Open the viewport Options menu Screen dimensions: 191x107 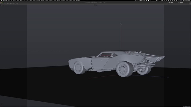coord(11,4)
